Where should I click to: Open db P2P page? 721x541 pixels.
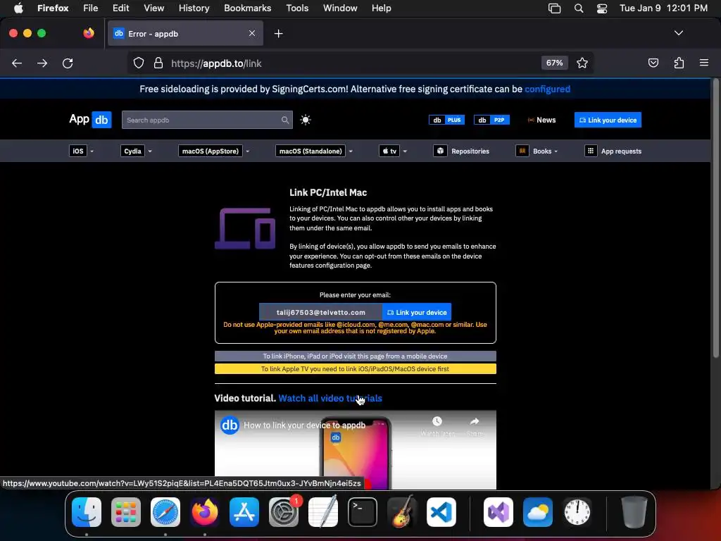tap(491, 120)
